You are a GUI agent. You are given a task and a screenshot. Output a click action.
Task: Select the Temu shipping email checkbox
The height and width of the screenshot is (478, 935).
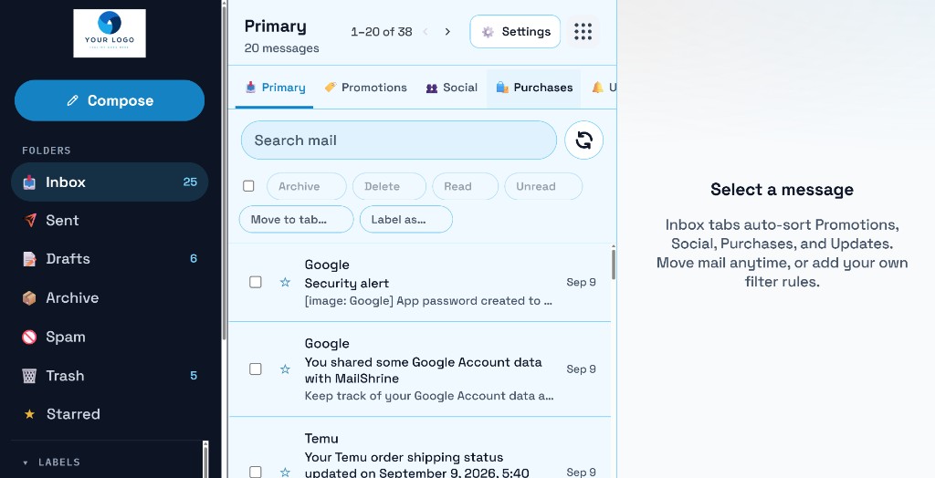[256, 472]
